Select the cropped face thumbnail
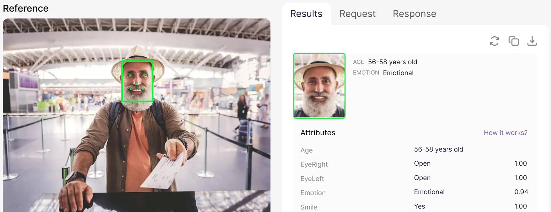551x212 pixels. [x=319, y=86]
